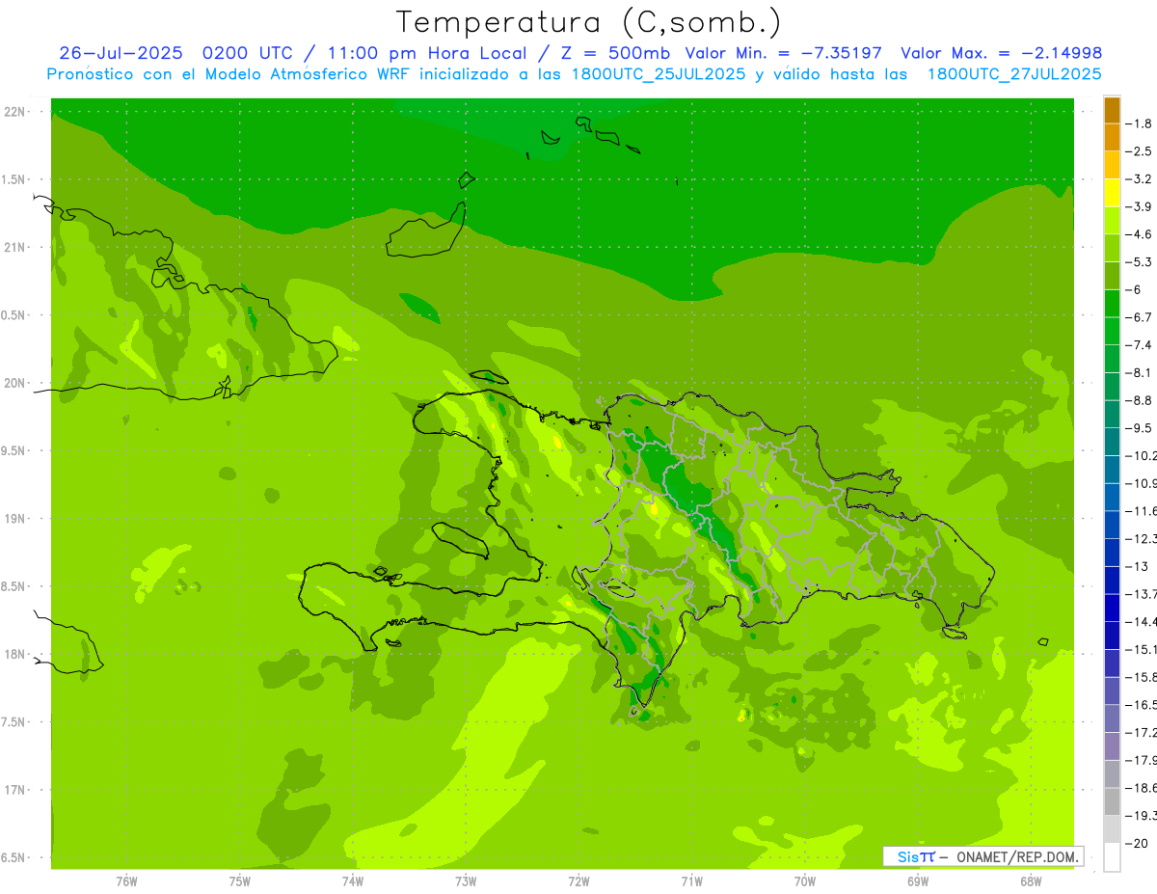Pick the white swatch below -20
The height and width of the screenshot is (894, 1157).
pyautogui.click(x=1112, y=857)
